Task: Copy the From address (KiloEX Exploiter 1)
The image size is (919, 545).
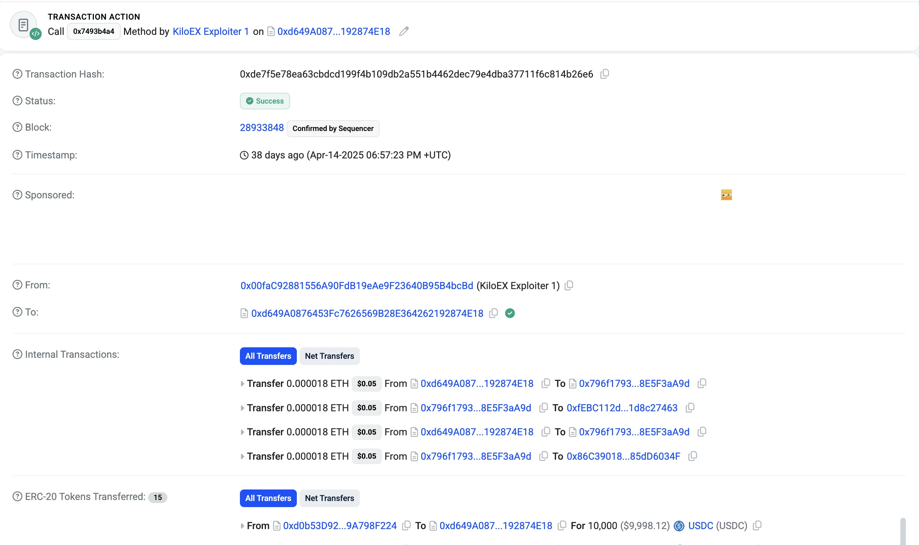Action: tap(569, 286)
